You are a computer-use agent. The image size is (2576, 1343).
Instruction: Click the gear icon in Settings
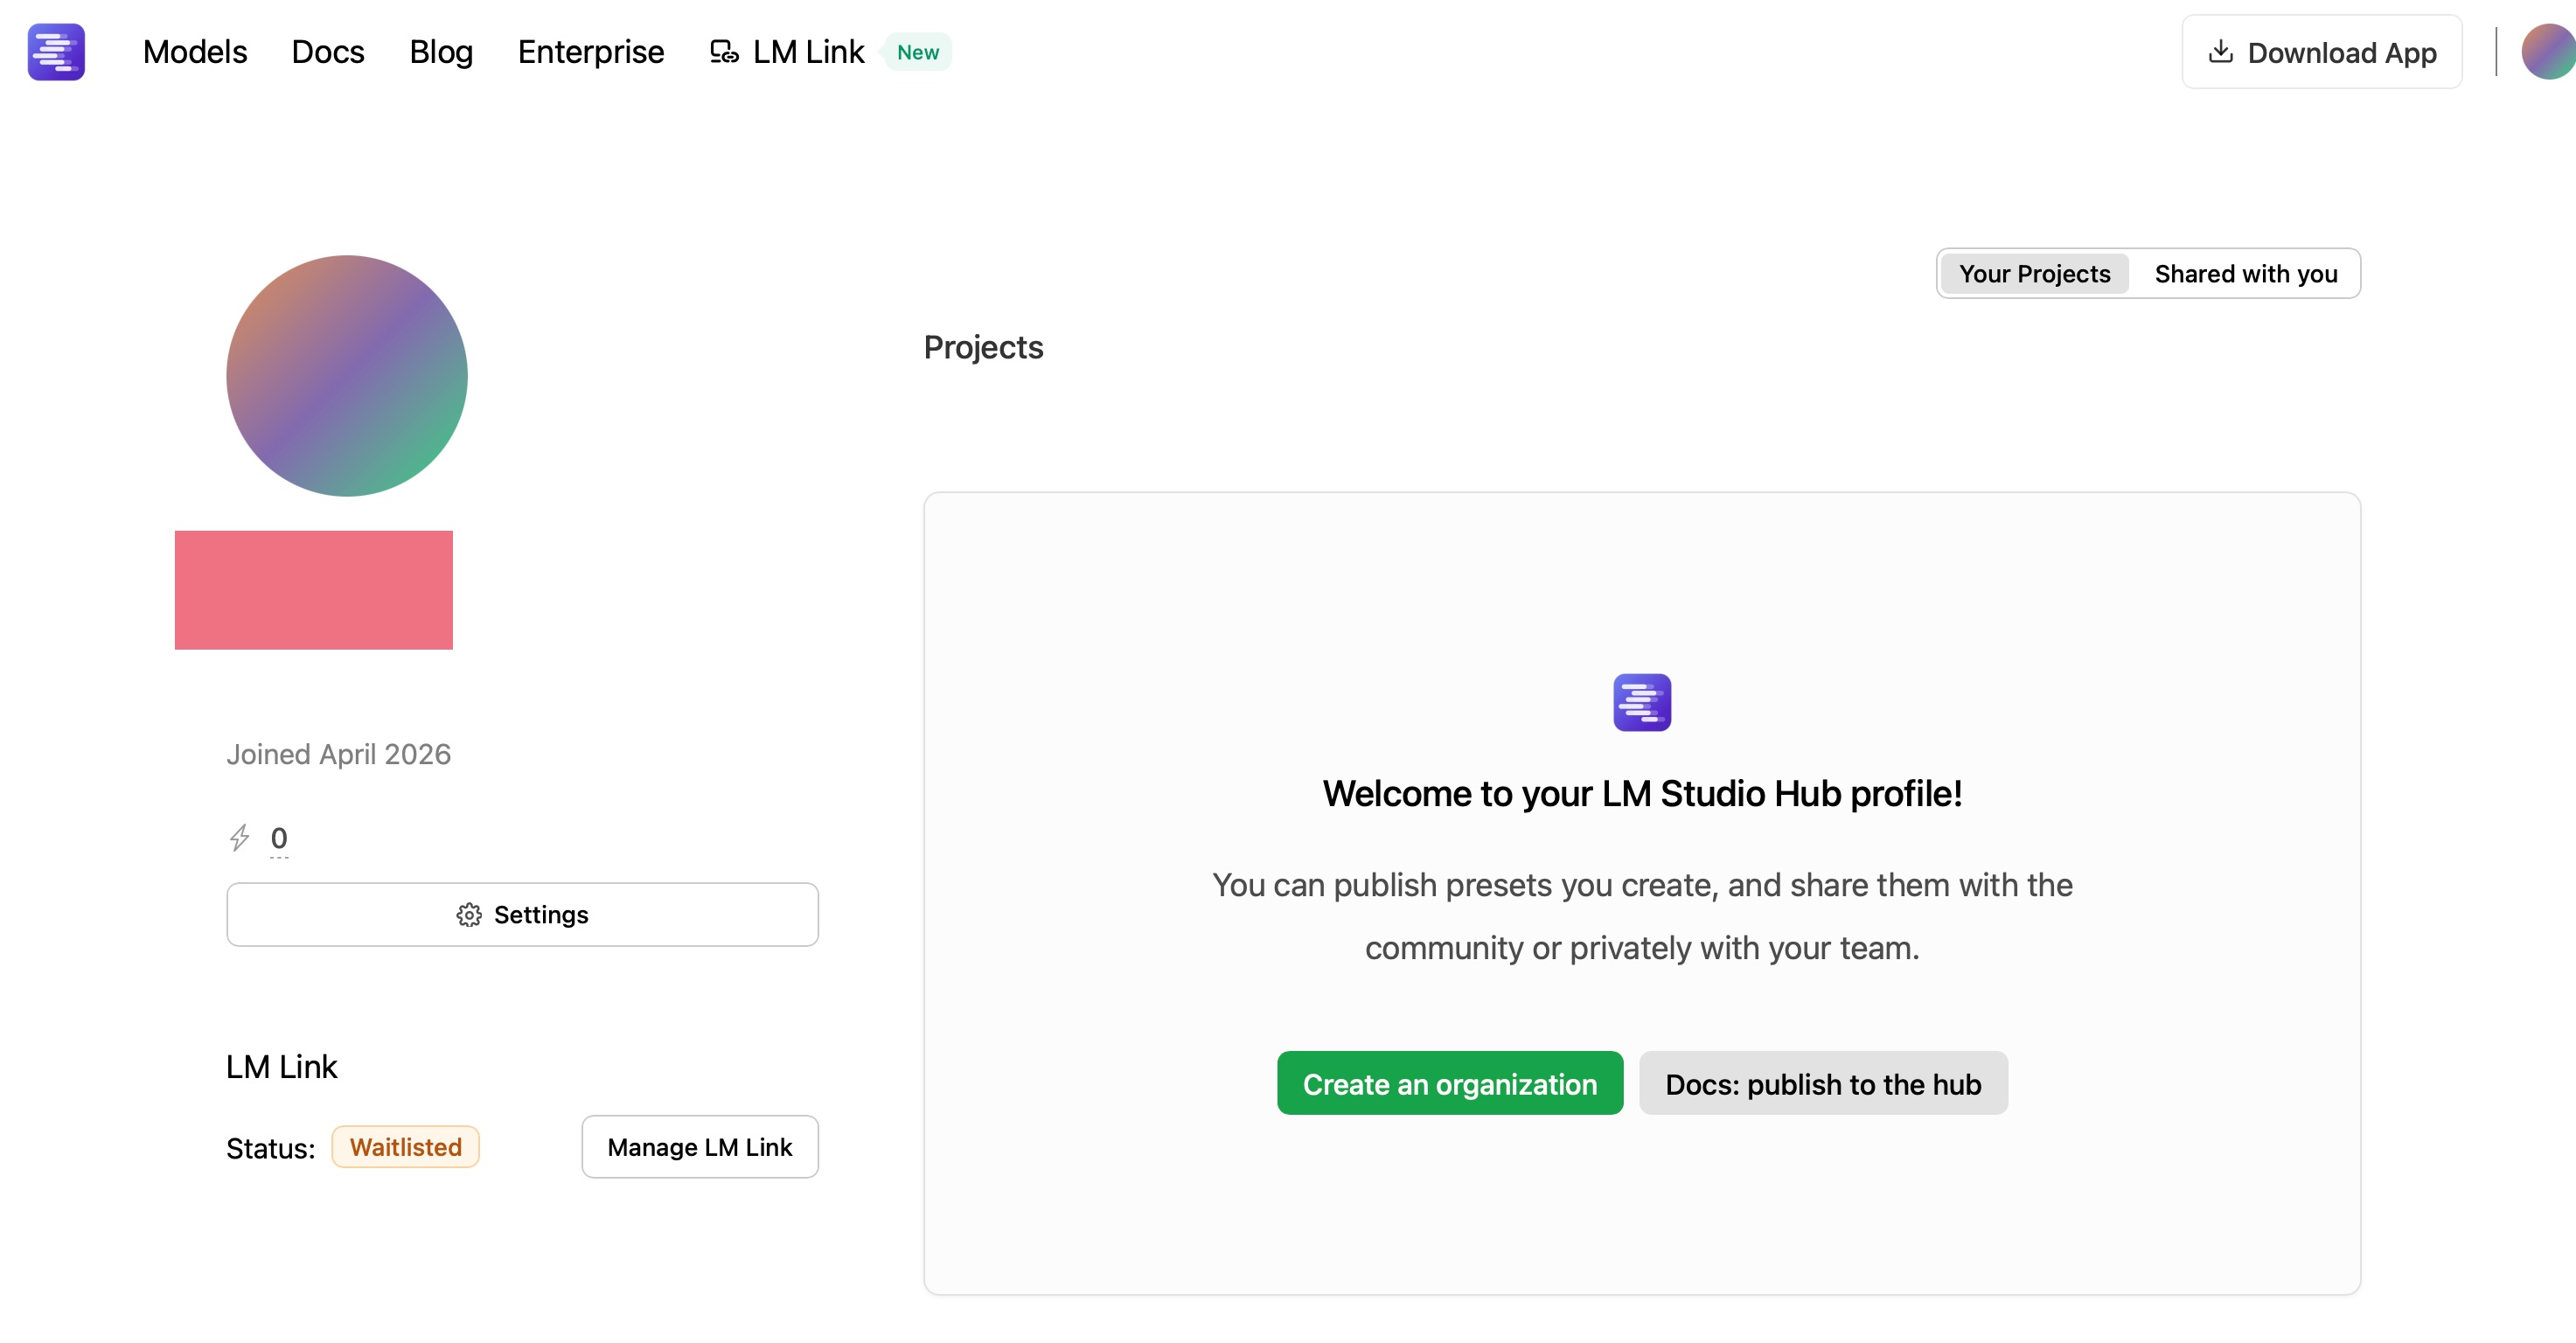[x=469, y=915]
